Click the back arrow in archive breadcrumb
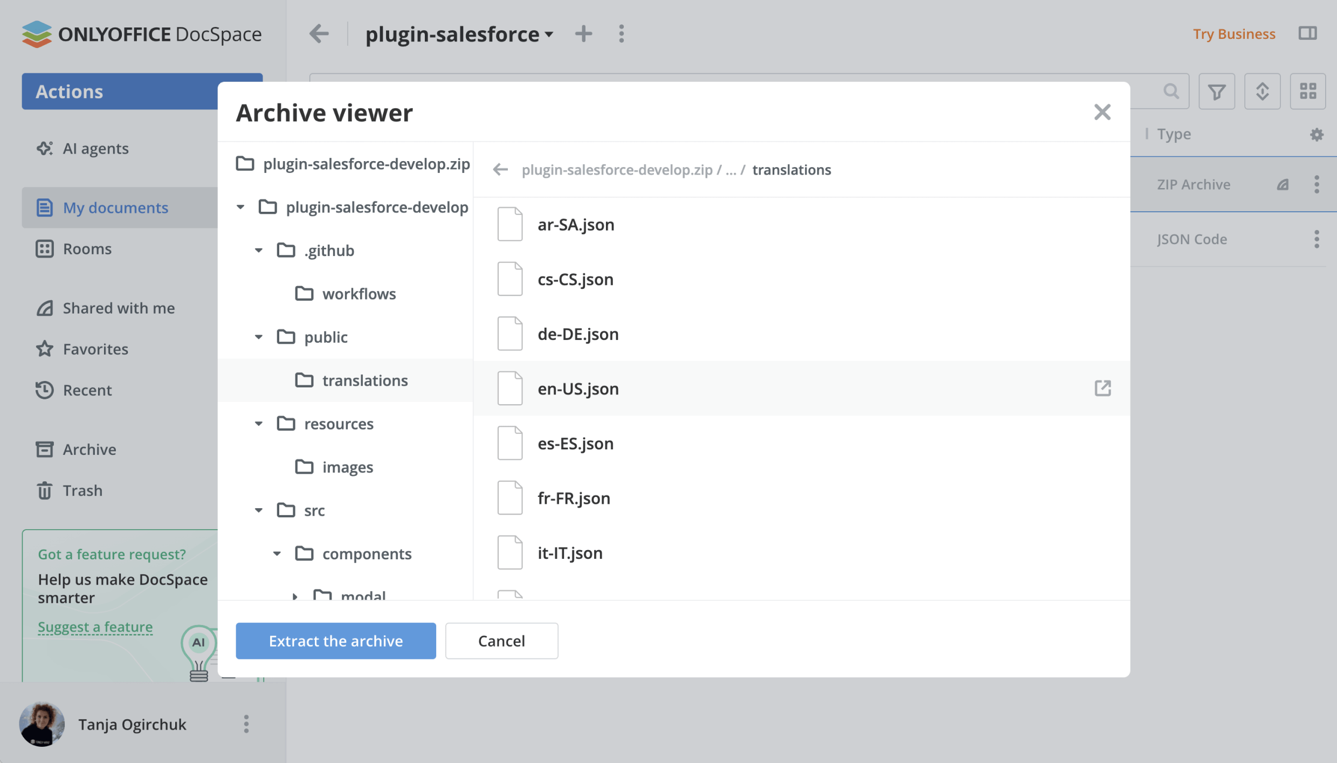Viewport: 1337px width, 763px height. pos(500,170)
